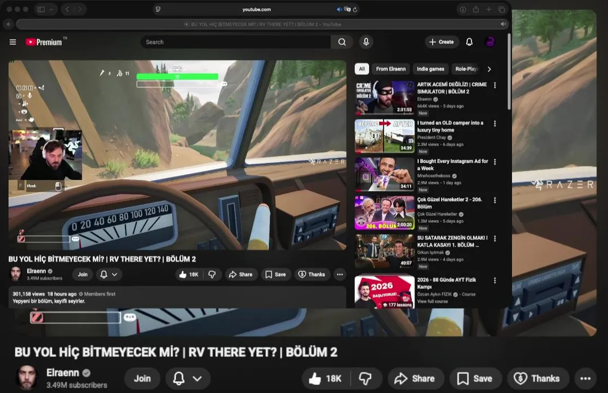The image size is (608, 393).
Task: Expand the enlarged bell dropdown beside the big Join
Action: [x=188, y=378]
